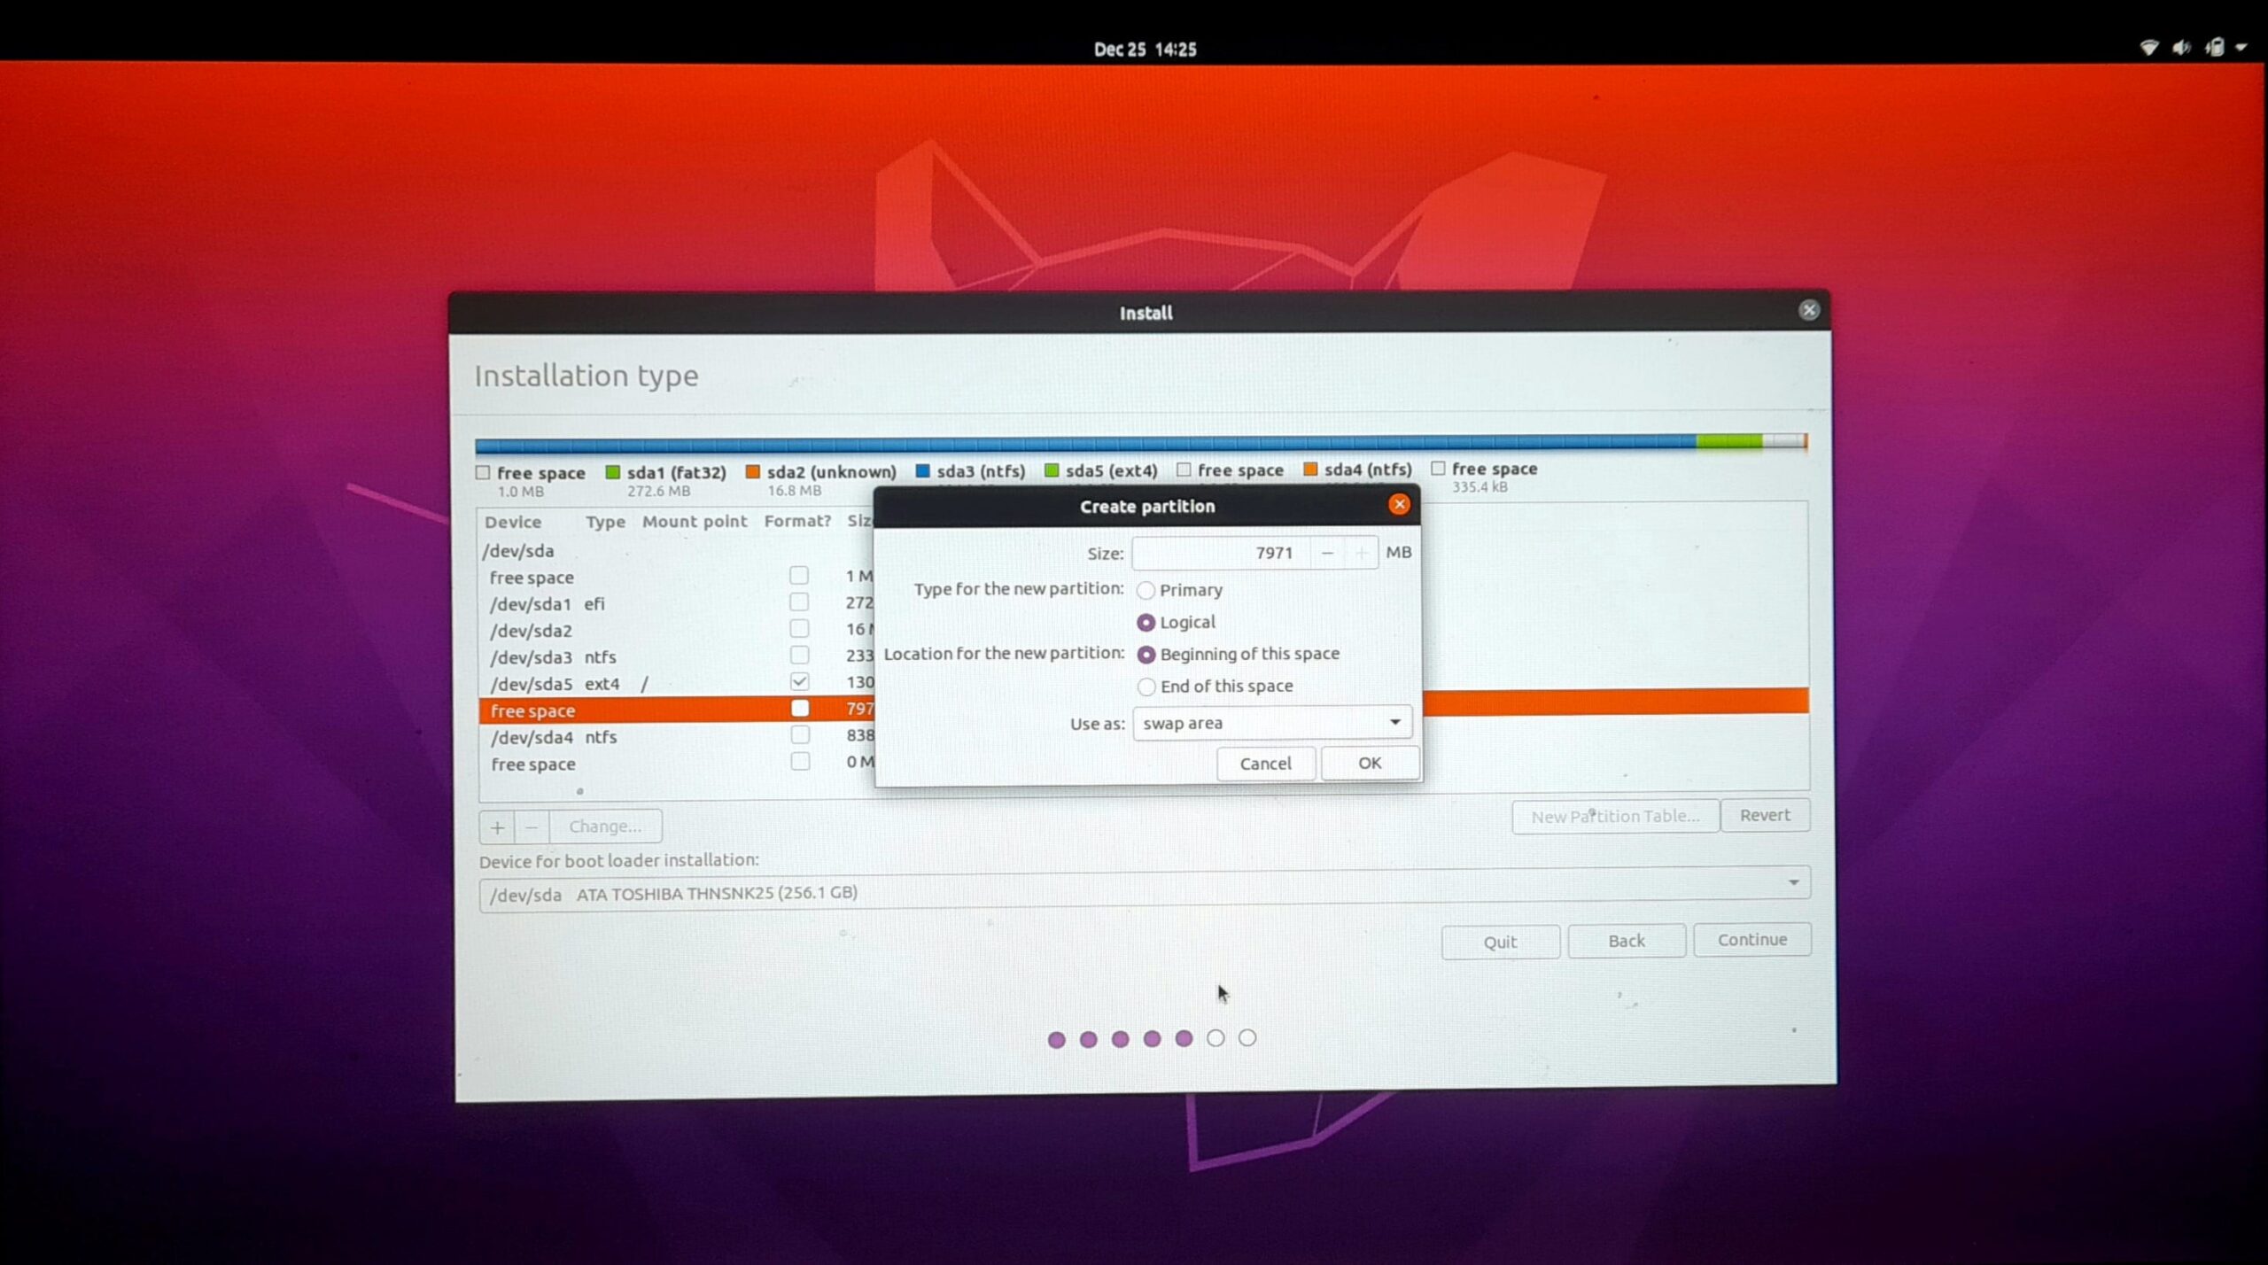Close the Create partition dialog
The image size is (2268, 1265).
click(x=1399, y=505)
